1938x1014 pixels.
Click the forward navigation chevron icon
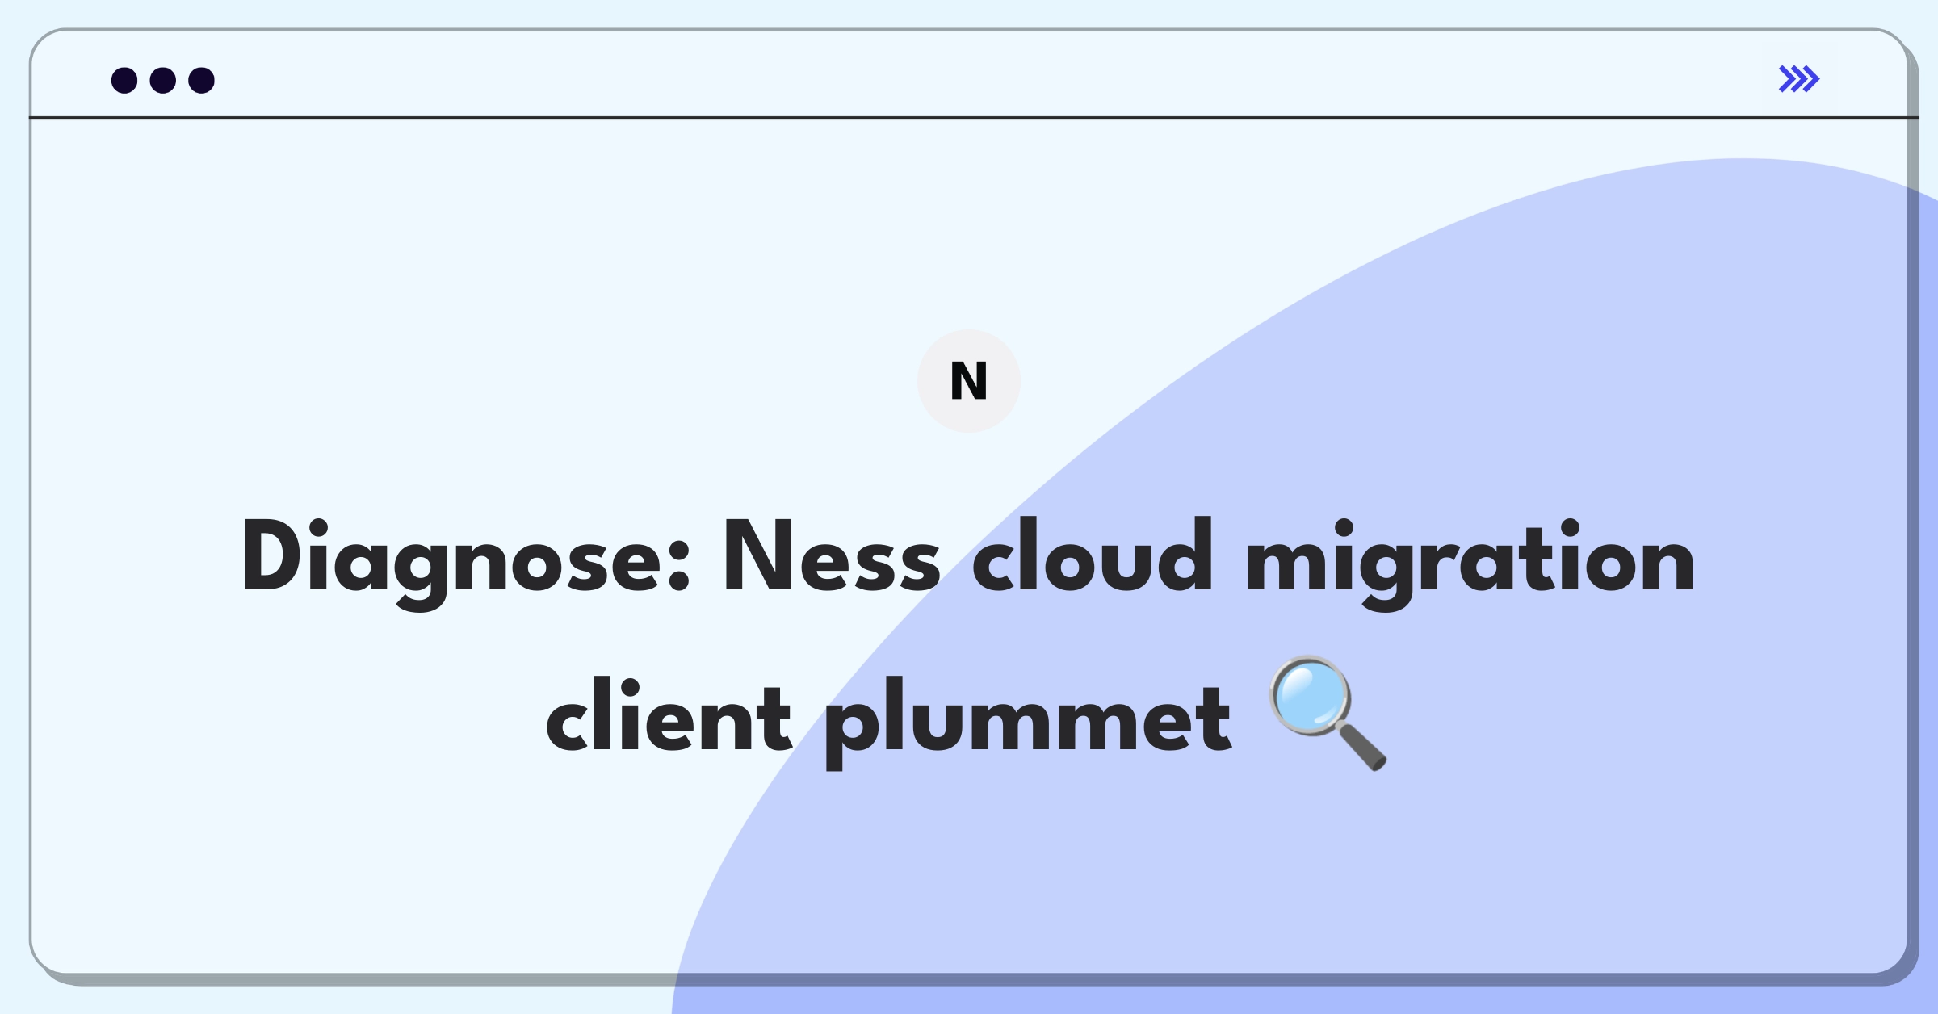1800,78
